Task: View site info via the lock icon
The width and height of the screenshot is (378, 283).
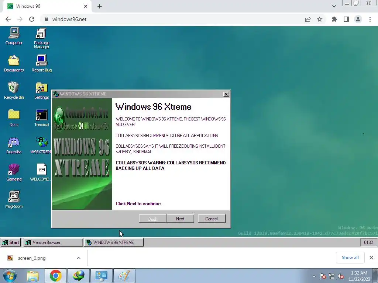Action: (x=47, y=19)
